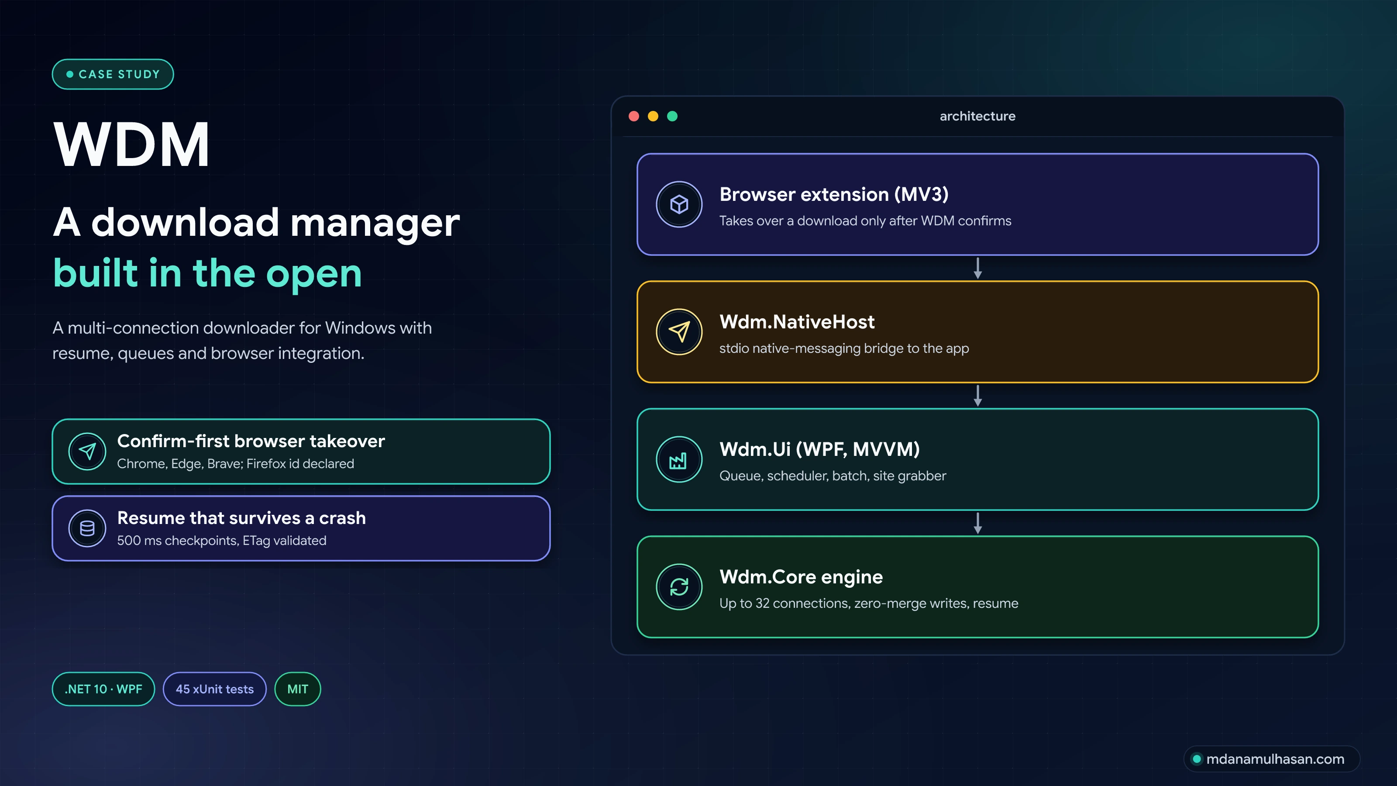Click 'Up to 32 connections, zero-merge writes, resume'
This screenshot has height=786, width=1397.
(869, 603)
